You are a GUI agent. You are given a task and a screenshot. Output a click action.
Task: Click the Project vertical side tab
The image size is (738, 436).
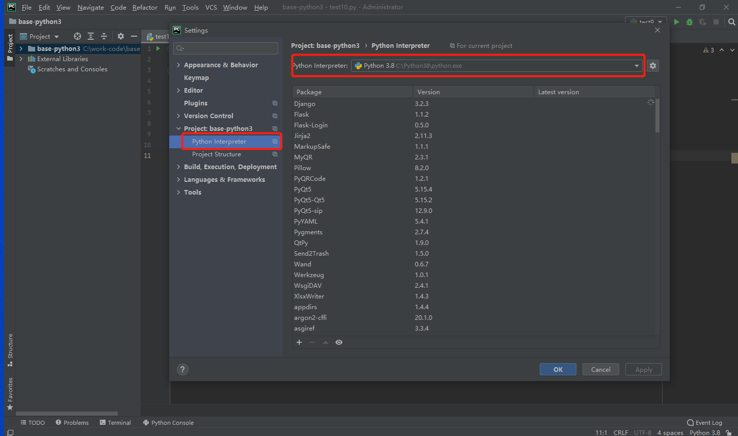(10, 48)
